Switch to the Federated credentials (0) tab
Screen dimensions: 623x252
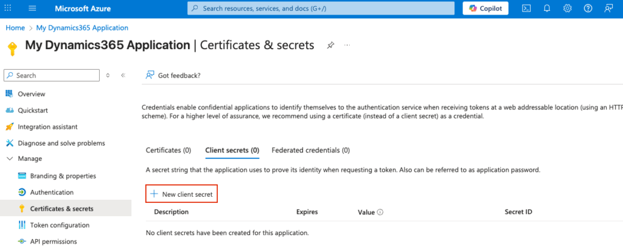[310, 150]
